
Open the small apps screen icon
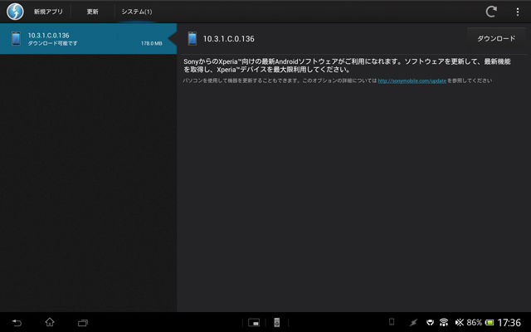click(x=254, y=323)
